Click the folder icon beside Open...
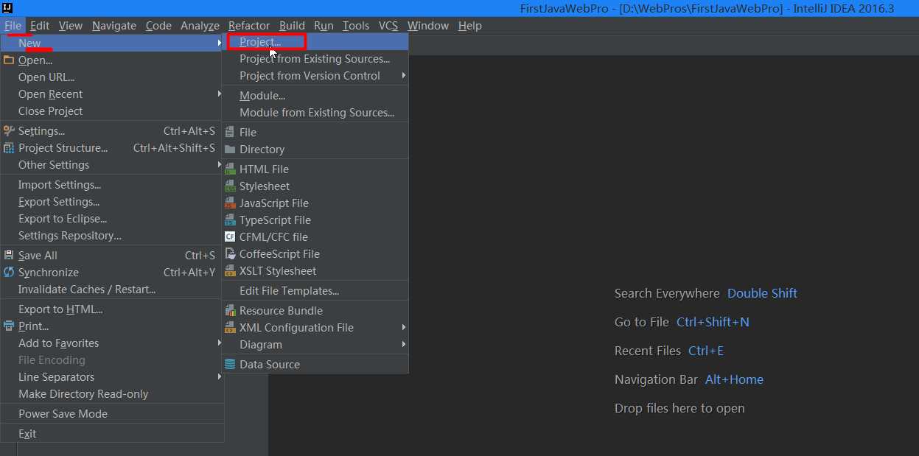919x456 pixels. pos(9,60)
